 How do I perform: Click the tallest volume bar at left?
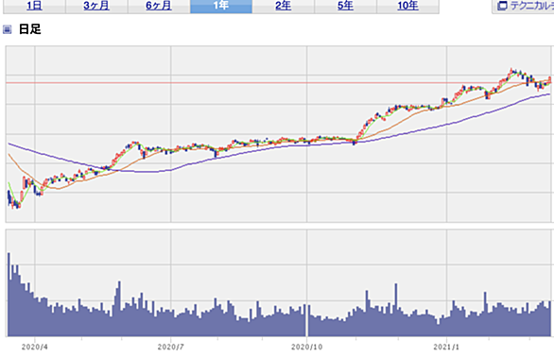point(9,295)
